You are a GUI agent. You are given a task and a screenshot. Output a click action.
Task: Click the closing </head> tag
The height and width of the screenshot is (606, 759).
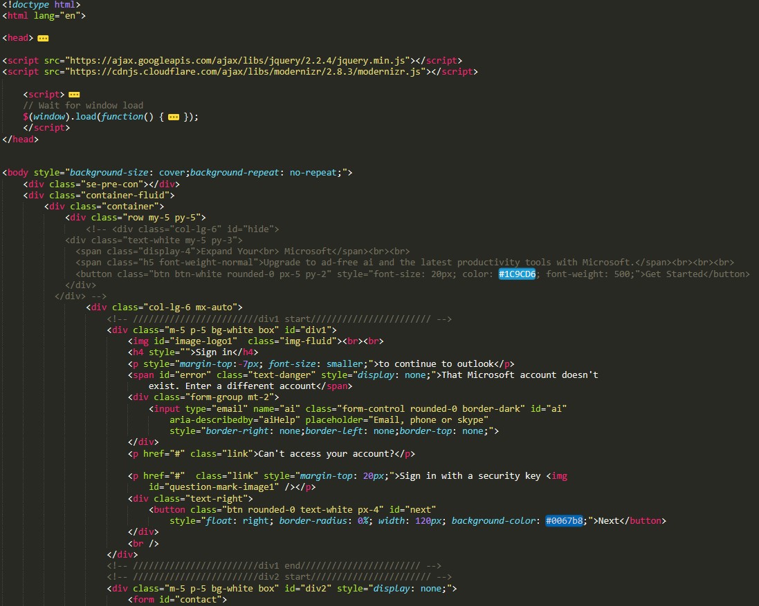pos(20,139)
